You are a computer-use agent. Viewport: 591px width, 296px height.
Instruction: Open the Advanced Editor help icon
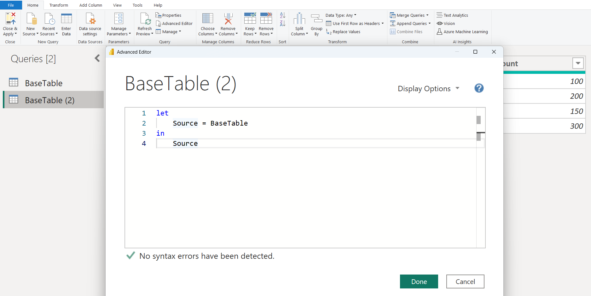coord(479,88)
